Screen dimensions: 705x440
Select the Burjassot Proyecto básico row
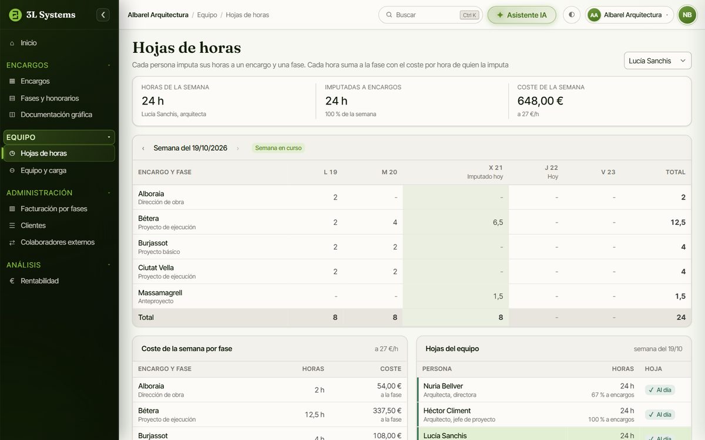click(412, 247)
